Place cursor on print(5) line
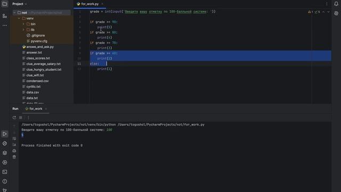Screen dimensions: 341x192 (104, 27)
